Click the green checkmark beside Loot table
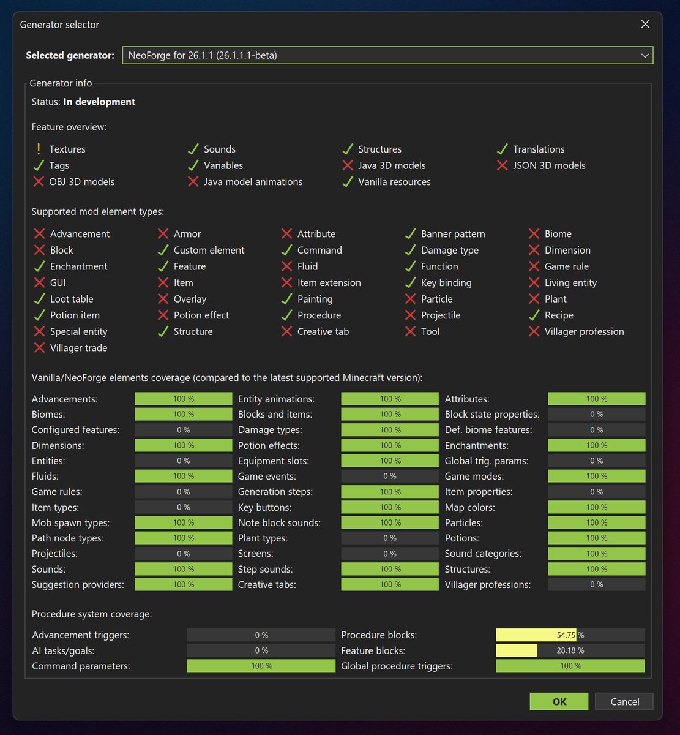 [39, 299]
